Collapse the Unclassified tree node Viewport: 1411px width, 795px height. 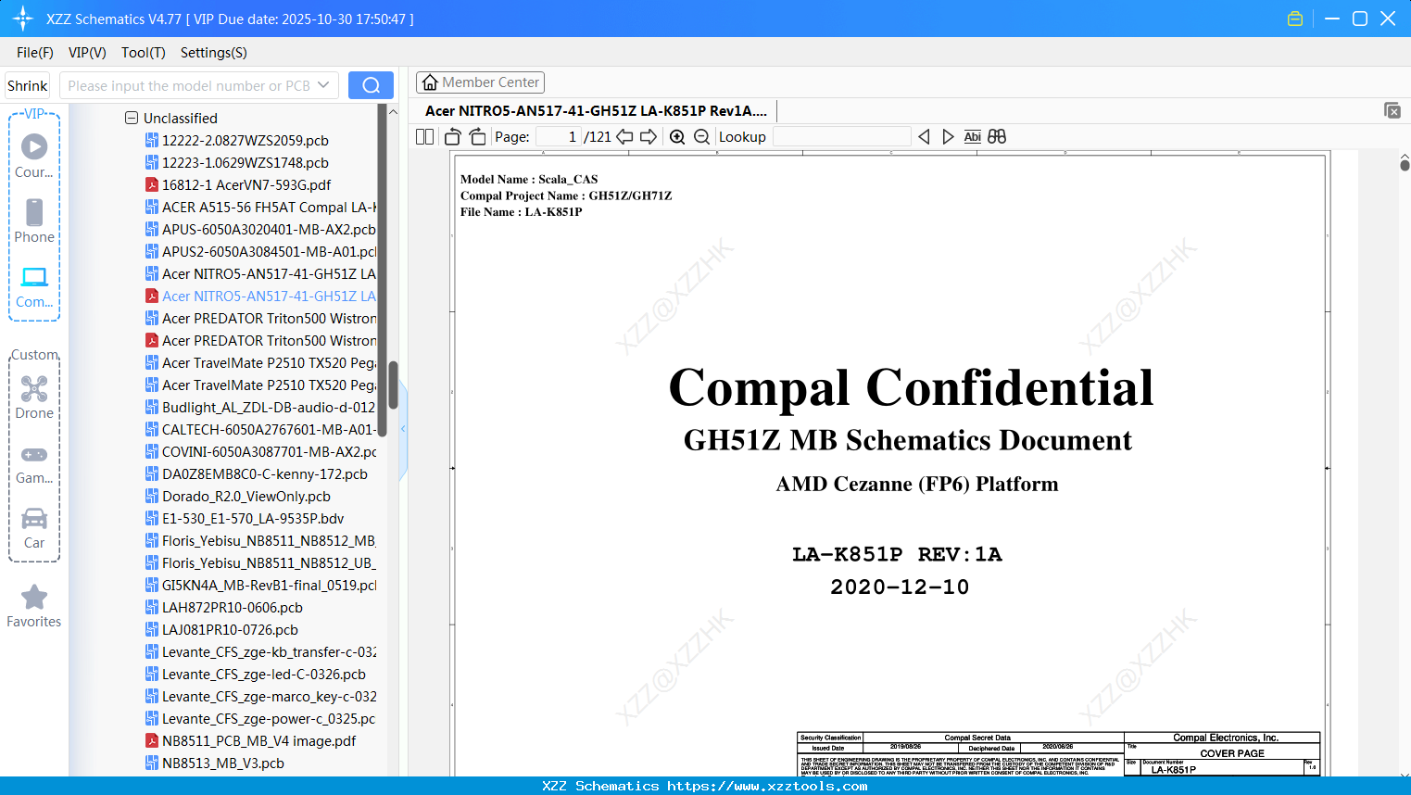point(132,119)
